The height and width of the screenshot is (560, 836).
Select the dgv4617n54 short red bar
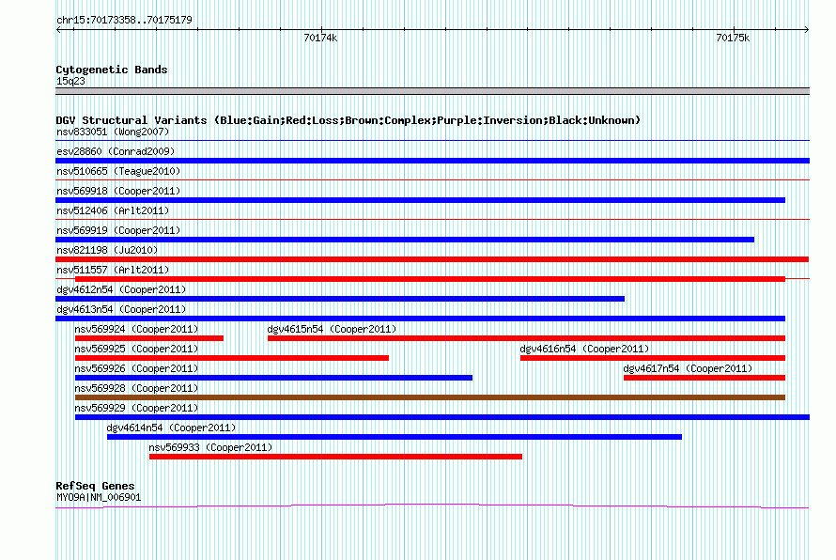(x=704, y=378)
